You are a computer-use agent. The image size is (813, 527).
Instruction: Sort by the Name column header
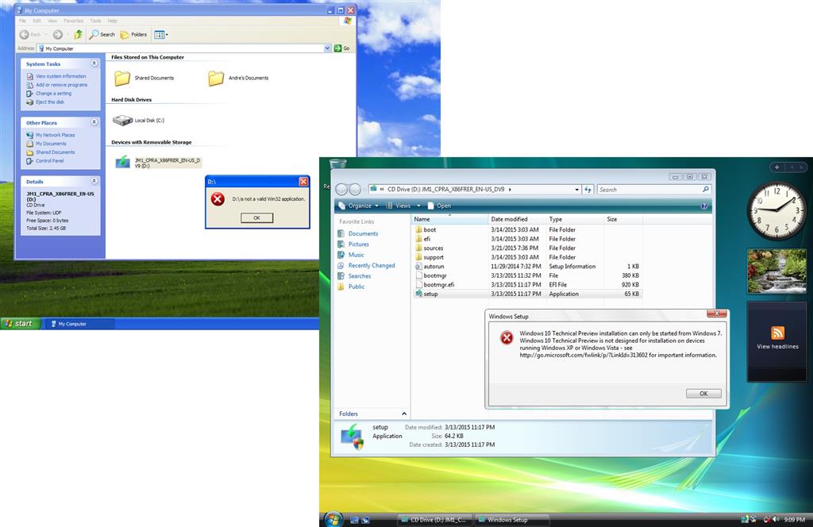click(450, 219)
